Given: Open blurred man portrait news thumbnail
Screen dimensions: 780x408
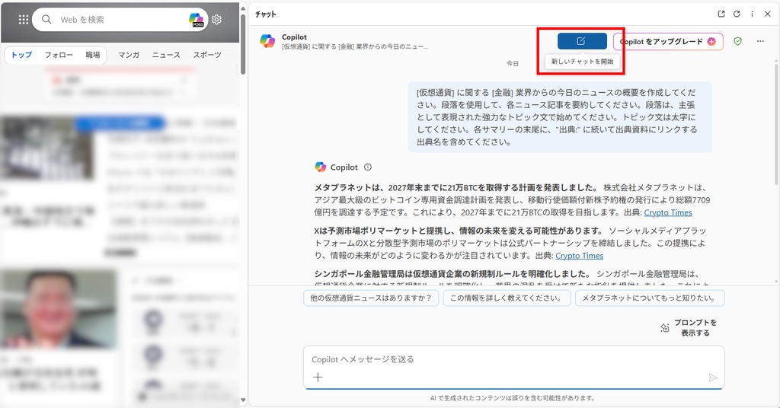Looking at the screenshot, I should pyautogui.click(x=59, y=308).
